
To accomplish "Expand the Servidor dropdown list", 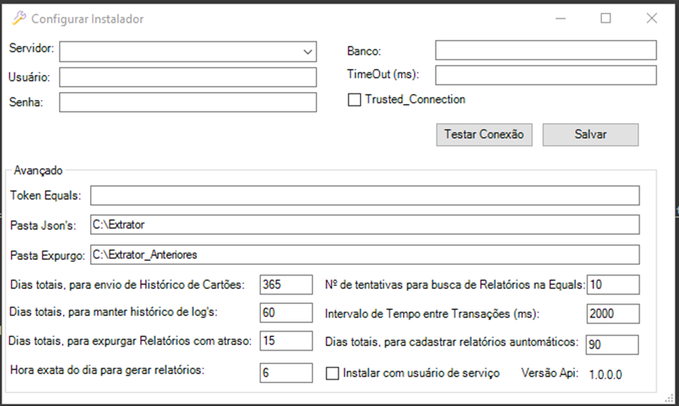I will coord(308,51).
